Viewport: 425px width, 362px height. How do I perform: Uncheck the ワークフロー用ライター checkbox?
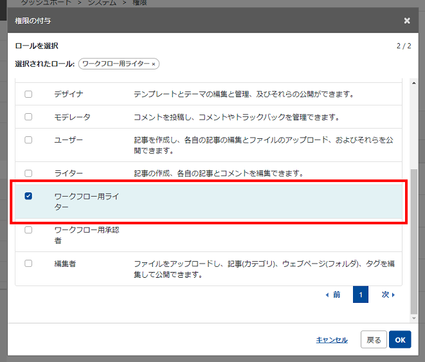point(28,196)
